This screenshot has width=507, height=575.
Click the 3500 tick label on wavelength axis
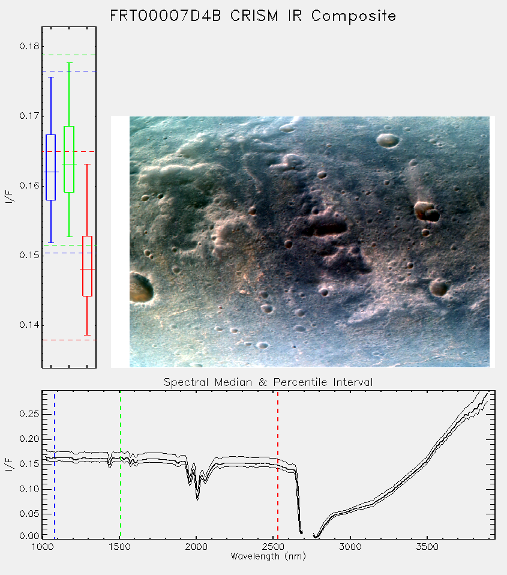point(427,547)
